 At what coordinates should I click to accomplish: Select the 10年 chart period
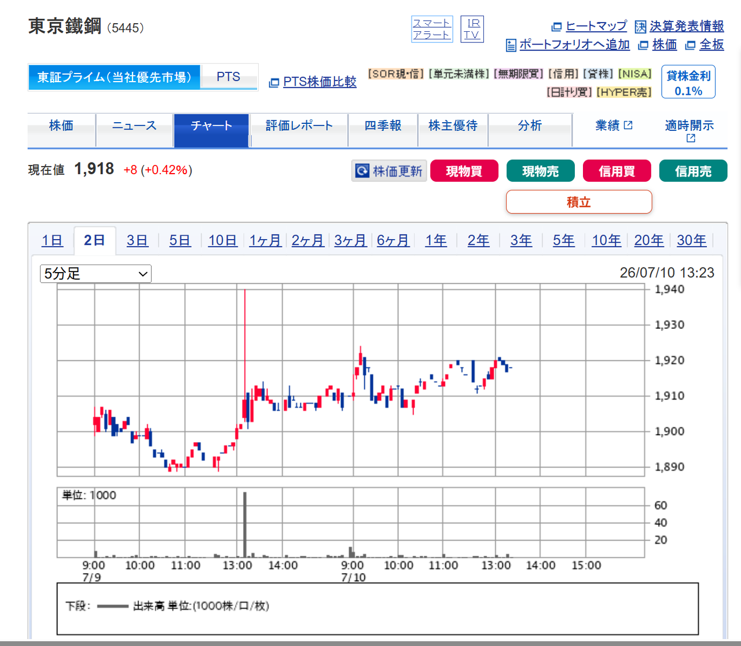point(607,240)
